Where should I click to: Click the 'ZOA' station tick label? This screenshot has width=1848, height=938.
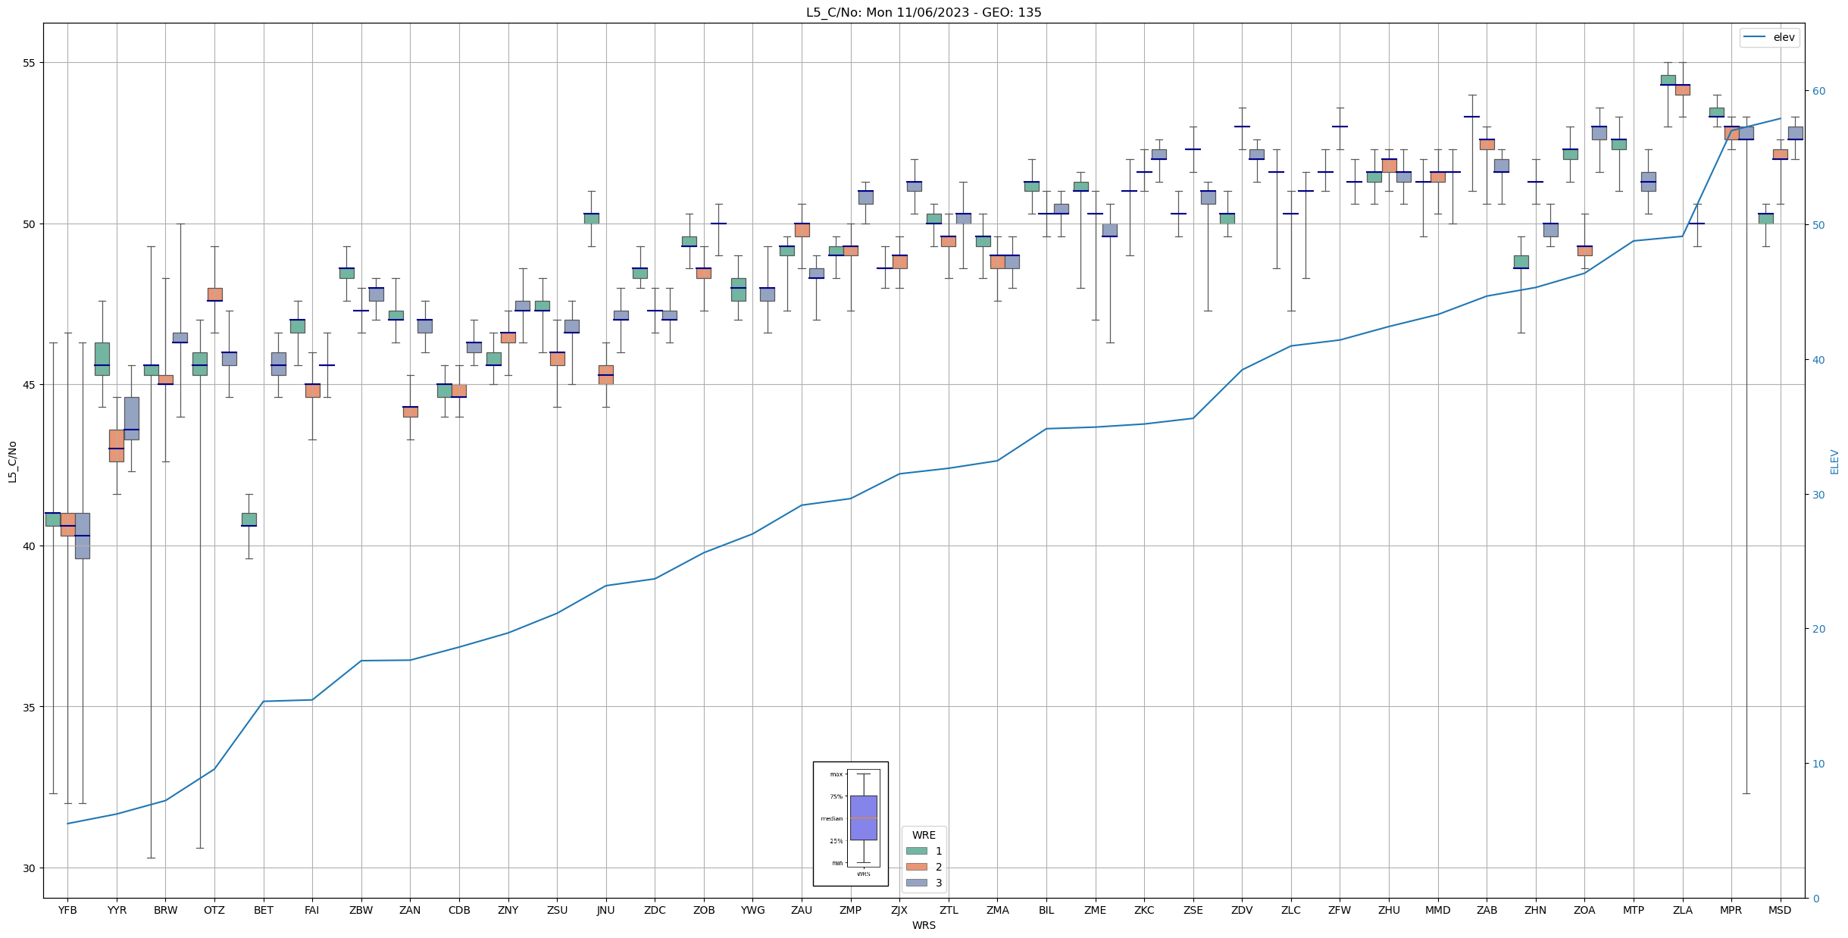click(1584, 910)
